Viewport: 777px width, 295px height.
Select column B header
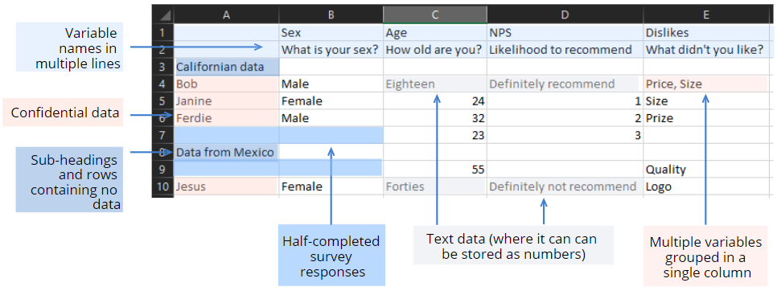point(331,15)
